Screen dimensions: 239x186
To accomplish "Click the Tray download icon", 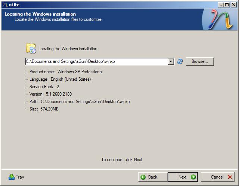I will pyautogui.click(x=12, y=177).
